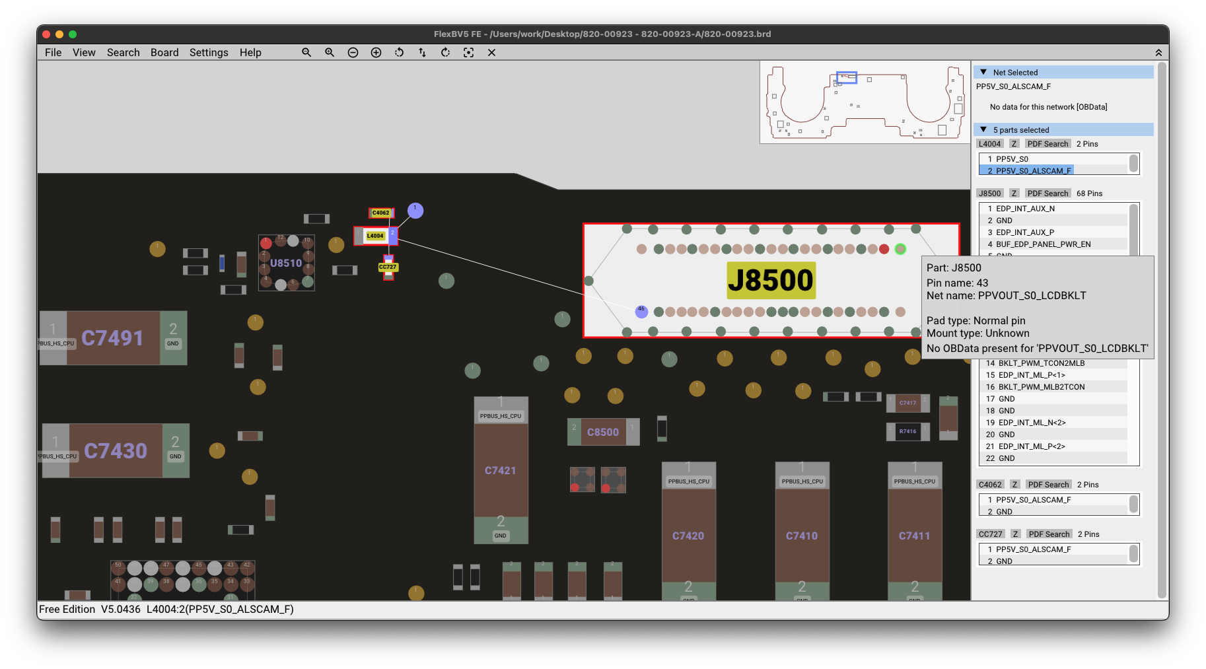Click the X icon in the toolbar

tap(491, 53)
